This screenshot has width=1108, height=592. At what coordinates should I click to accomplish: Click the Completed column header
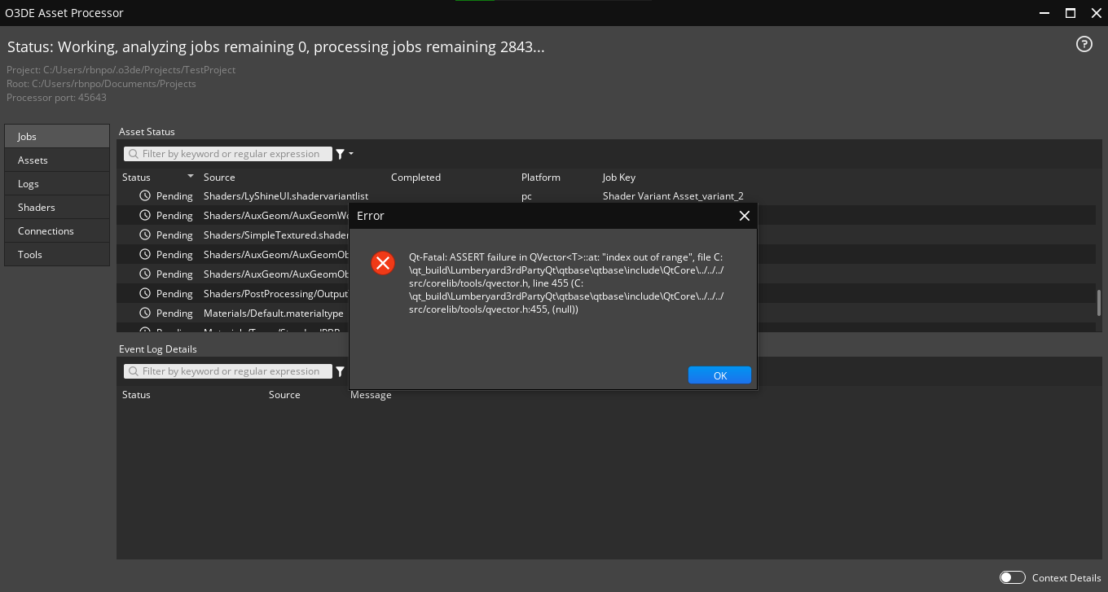(x=415, y=177)
